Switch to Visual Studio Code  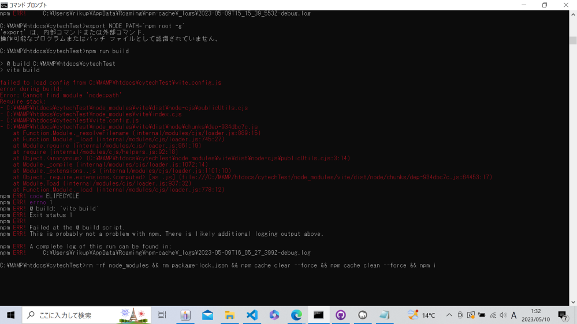(x=252, y=315)
